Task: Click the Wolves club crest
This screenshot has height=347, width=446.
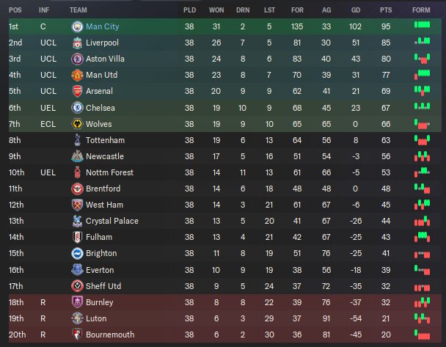Action: pyautogui.click(x=77, y=123)
